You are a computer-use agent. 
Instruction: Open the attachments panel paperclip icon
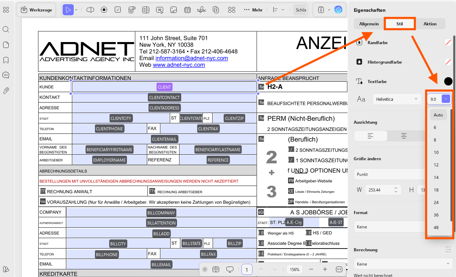(x=6, y=91)
